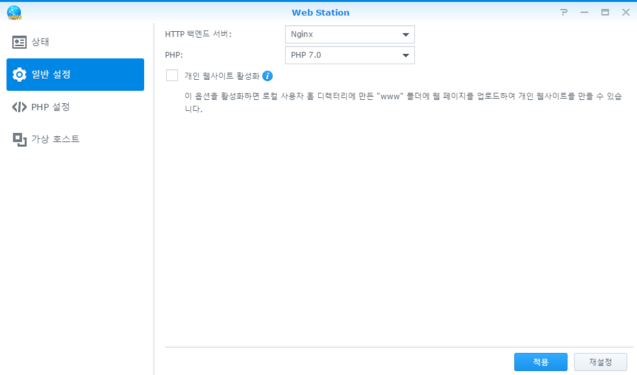Switch to the 상태 tab
Viewport: 637px width, 375px height.
[x=41, y=42]
